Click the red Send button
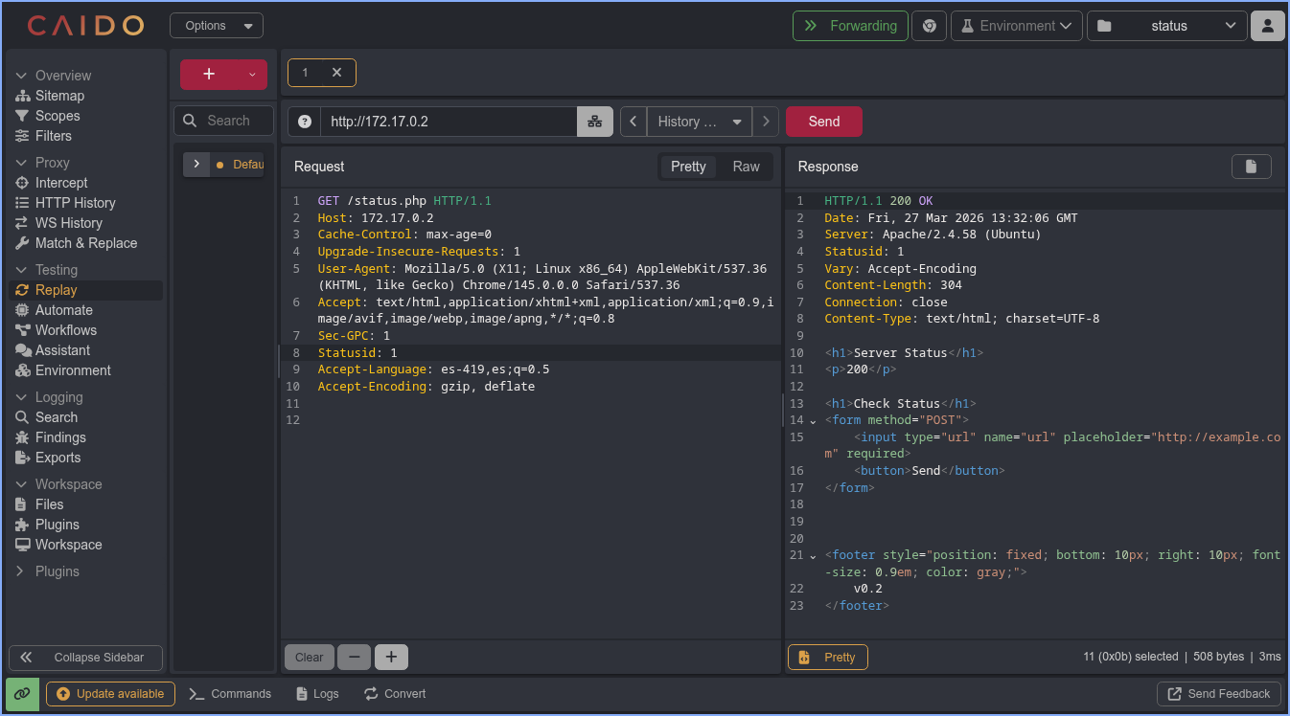 823,122
